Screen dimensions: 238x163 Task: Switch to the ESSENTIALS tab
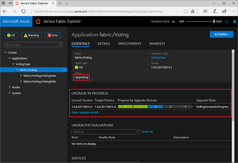[x=80, y=44]
